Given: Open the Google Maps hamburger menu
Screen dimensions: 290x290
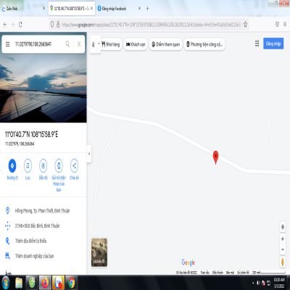Looking at the screenshot, I should pyautogui.click(x=8, y=44).
